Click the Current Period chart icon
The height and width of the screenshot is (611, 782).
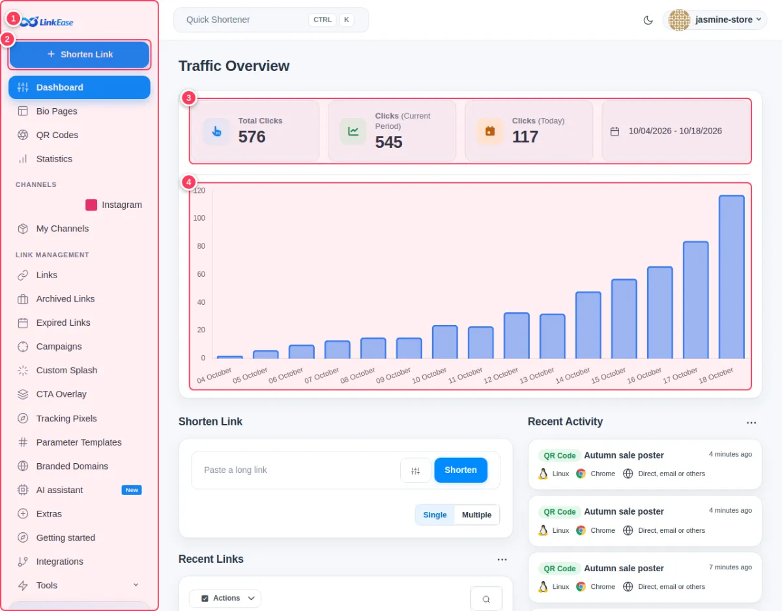[x=353, y=131]
